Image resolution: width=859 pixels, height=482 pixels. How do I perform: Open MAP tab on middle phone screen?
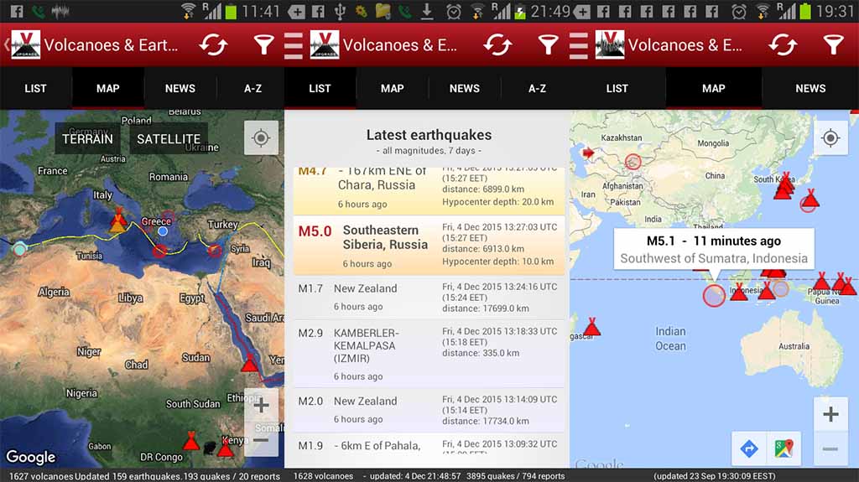pos(393,88)
